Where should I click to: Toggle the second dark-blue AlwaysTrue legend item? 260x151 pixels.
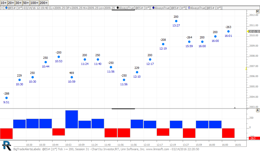point(153,8)
